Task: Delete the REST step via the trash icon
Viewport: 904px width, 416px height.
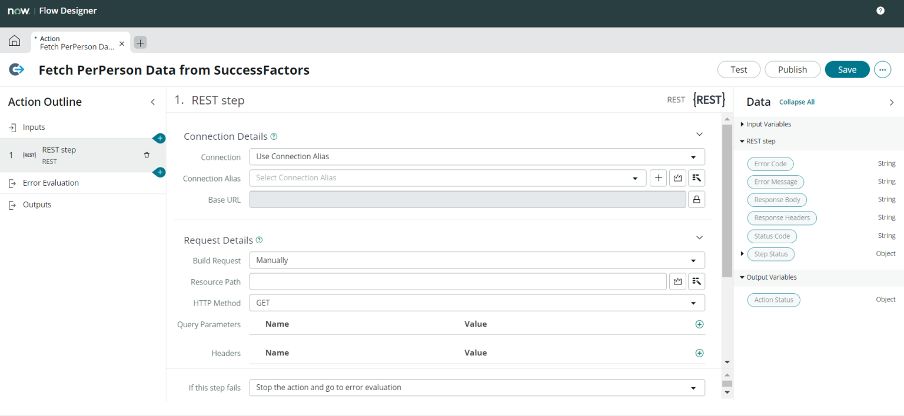Action: click(x=146, y=155)
